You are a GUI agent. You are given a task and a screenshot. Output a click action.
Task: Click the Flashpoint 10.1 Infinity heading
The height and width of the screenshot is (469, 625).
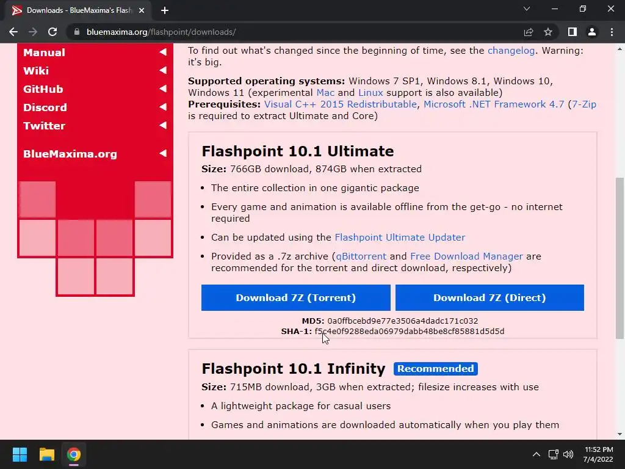click(294, 368)
